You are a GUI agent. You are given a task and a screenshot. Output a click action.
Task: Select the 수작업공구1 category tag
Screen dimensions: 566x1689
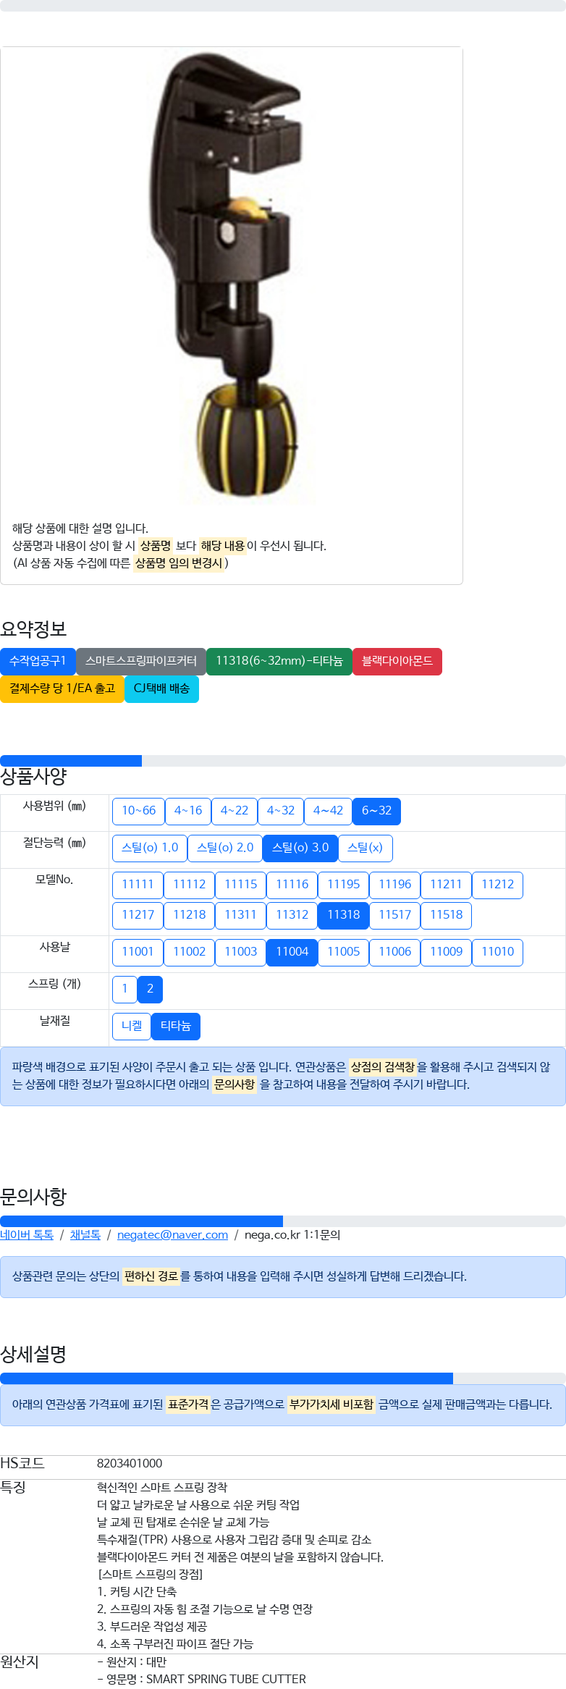(38, 661)
